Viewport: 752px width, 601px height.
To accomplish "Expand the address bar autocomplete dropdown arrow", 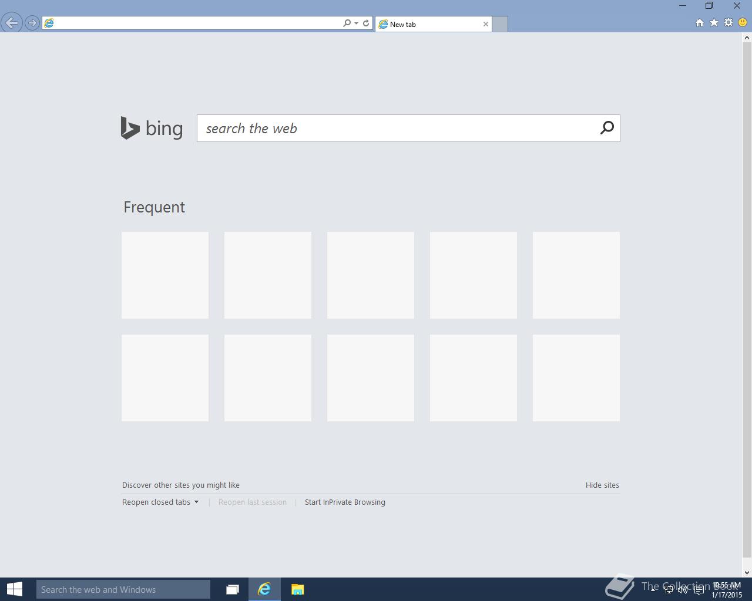I will click(x=356, y=23).
